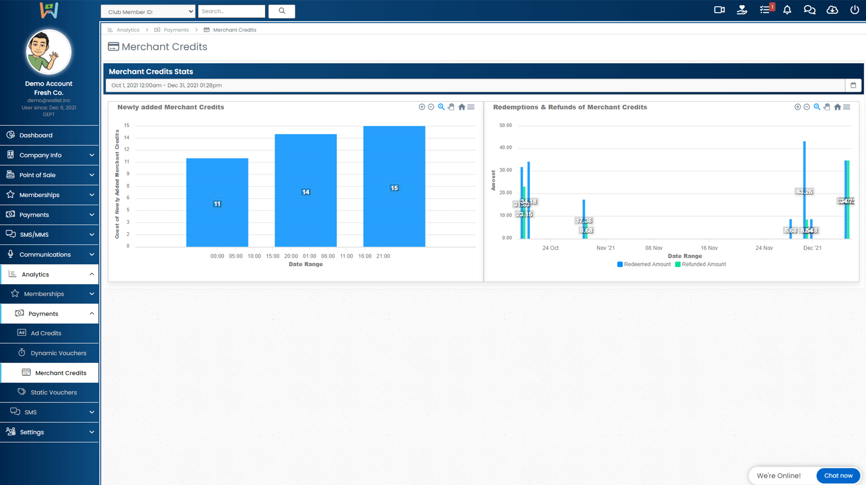Open the Club Member ID dropdown
The height and width of the screenshot is (485, 866).
tap(148, 12)
